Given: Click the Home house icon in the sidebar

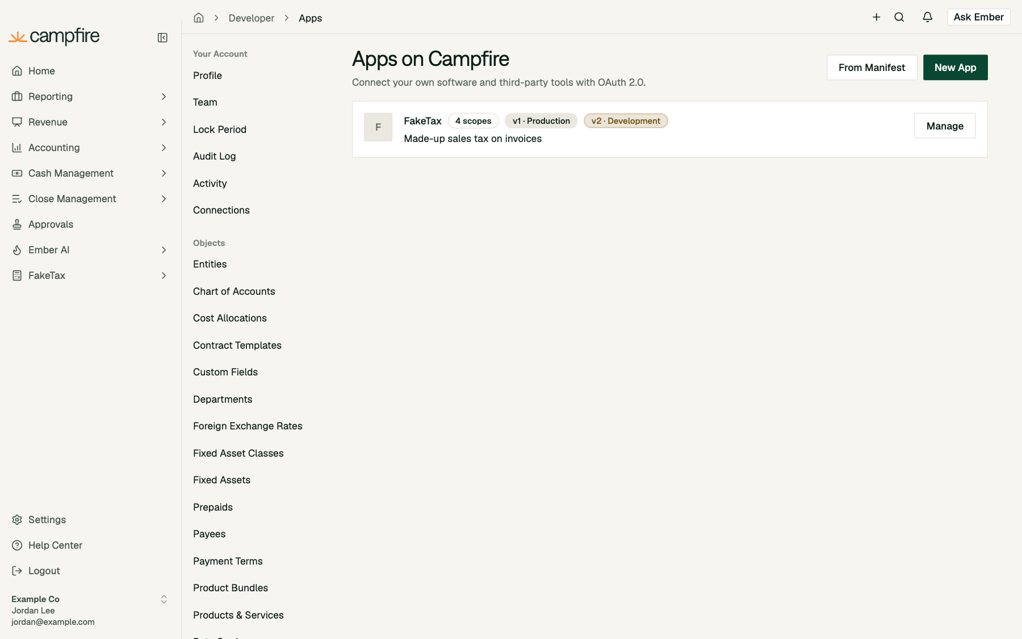Looking at the screenshot, I should [17, 71].
